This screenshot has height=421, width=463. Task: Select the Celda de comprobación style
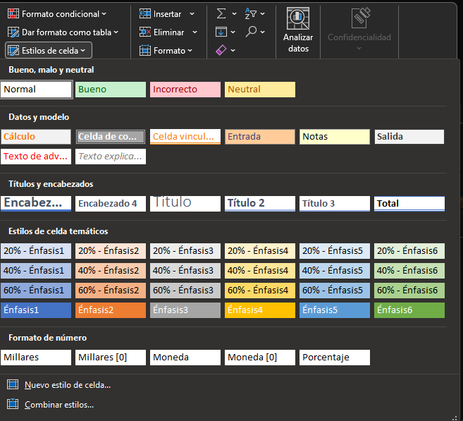tap(111, 137)
